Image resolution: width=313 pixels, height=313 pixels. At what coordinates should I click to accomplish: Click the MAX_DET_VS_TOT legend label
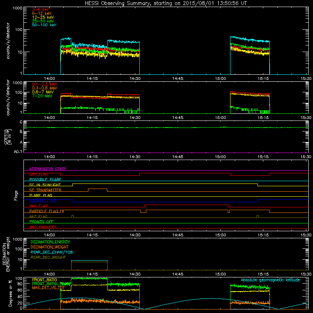click(x=49, y=288)
